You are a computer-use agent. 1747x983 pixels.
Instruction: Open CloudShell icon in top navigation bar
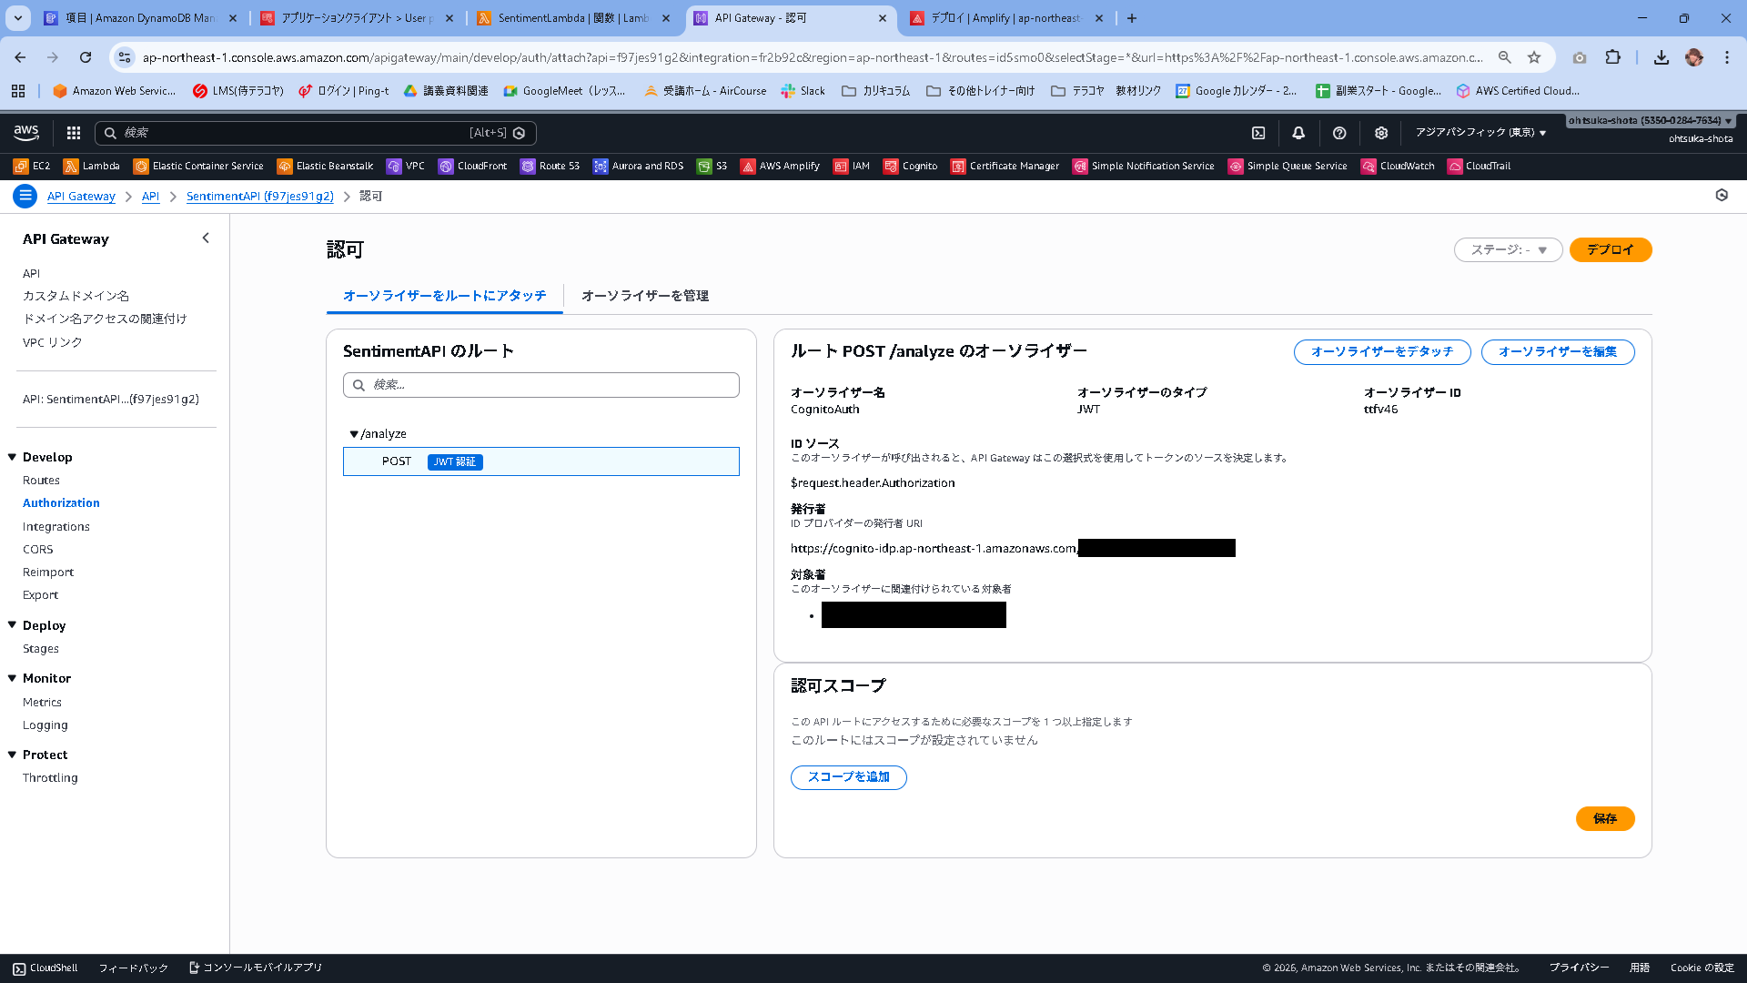[1258, 133]
